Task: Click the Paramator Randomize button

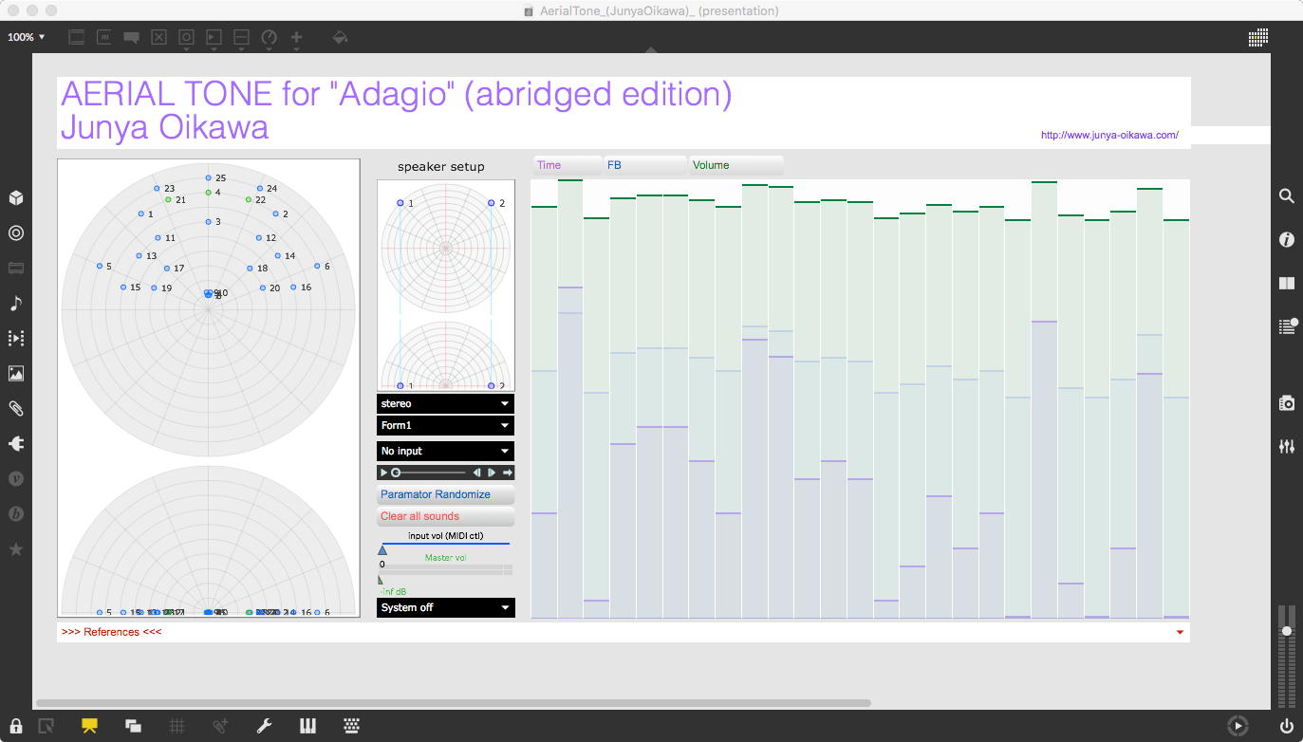Action: (446, 494)
